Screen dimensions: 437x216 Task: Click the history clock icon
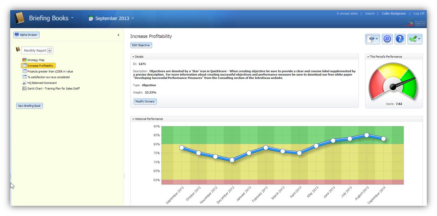(387, 39)
